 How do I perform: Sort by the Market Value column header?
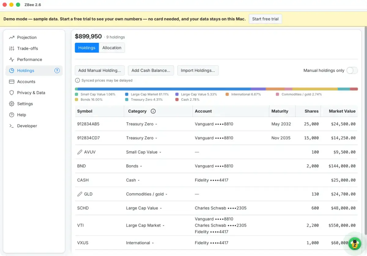339,111
